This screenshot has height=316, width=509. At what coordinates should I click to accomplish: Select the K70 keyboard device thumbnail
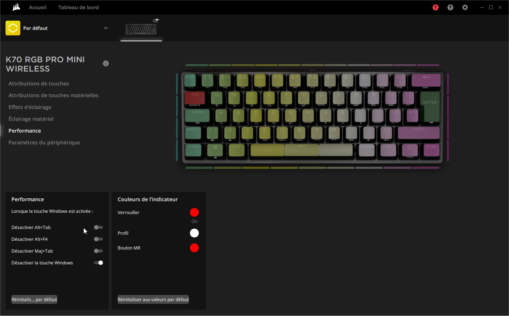pos(141,29)
